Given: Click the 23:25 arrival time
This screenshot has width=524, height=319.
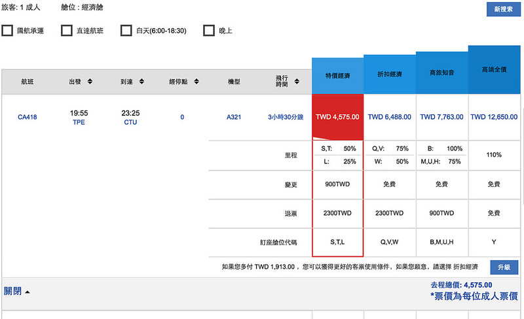Looking at the screenshot, I should click(130, 113).
